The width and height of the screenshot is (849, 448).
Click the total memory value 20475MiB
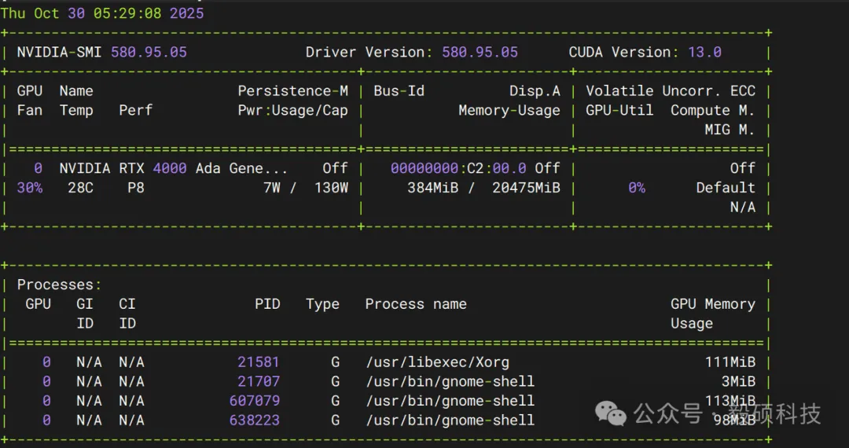(526, 189)
